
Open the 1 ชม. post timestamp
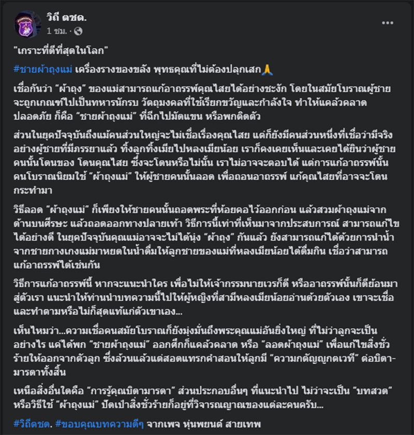click(56, 31)
